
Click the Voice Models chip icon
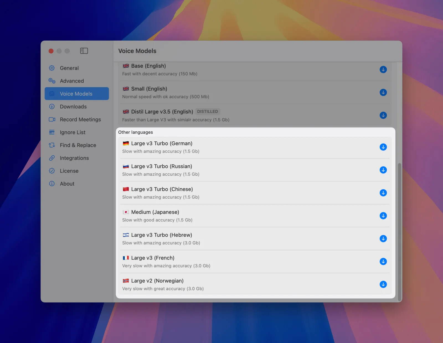(x=52, y=94)
